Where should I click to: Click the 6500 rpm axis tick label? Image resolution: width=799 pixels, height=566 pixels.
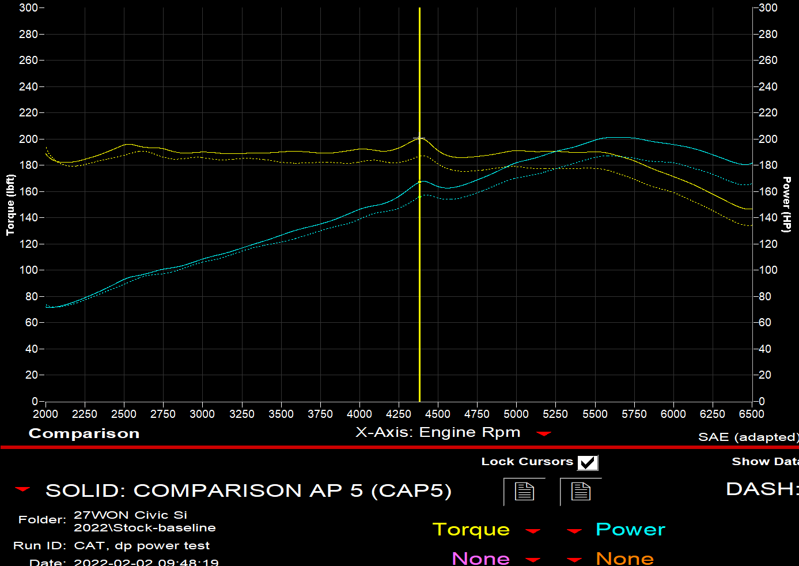(752, 414)
